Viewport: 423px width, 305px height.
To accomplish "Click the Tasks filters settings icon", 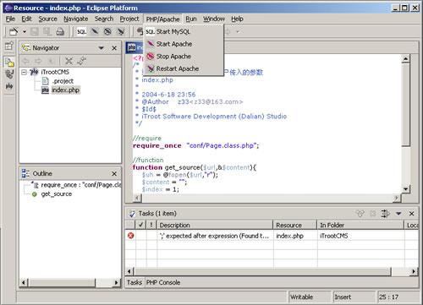I will (385, 214).
